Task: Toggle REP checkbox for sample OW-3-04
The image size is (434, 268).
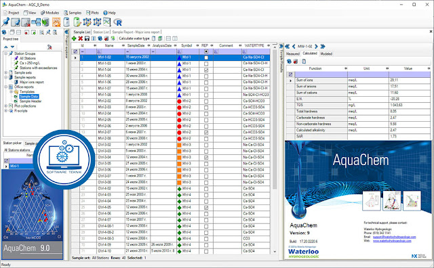Action: coord(206,158)
